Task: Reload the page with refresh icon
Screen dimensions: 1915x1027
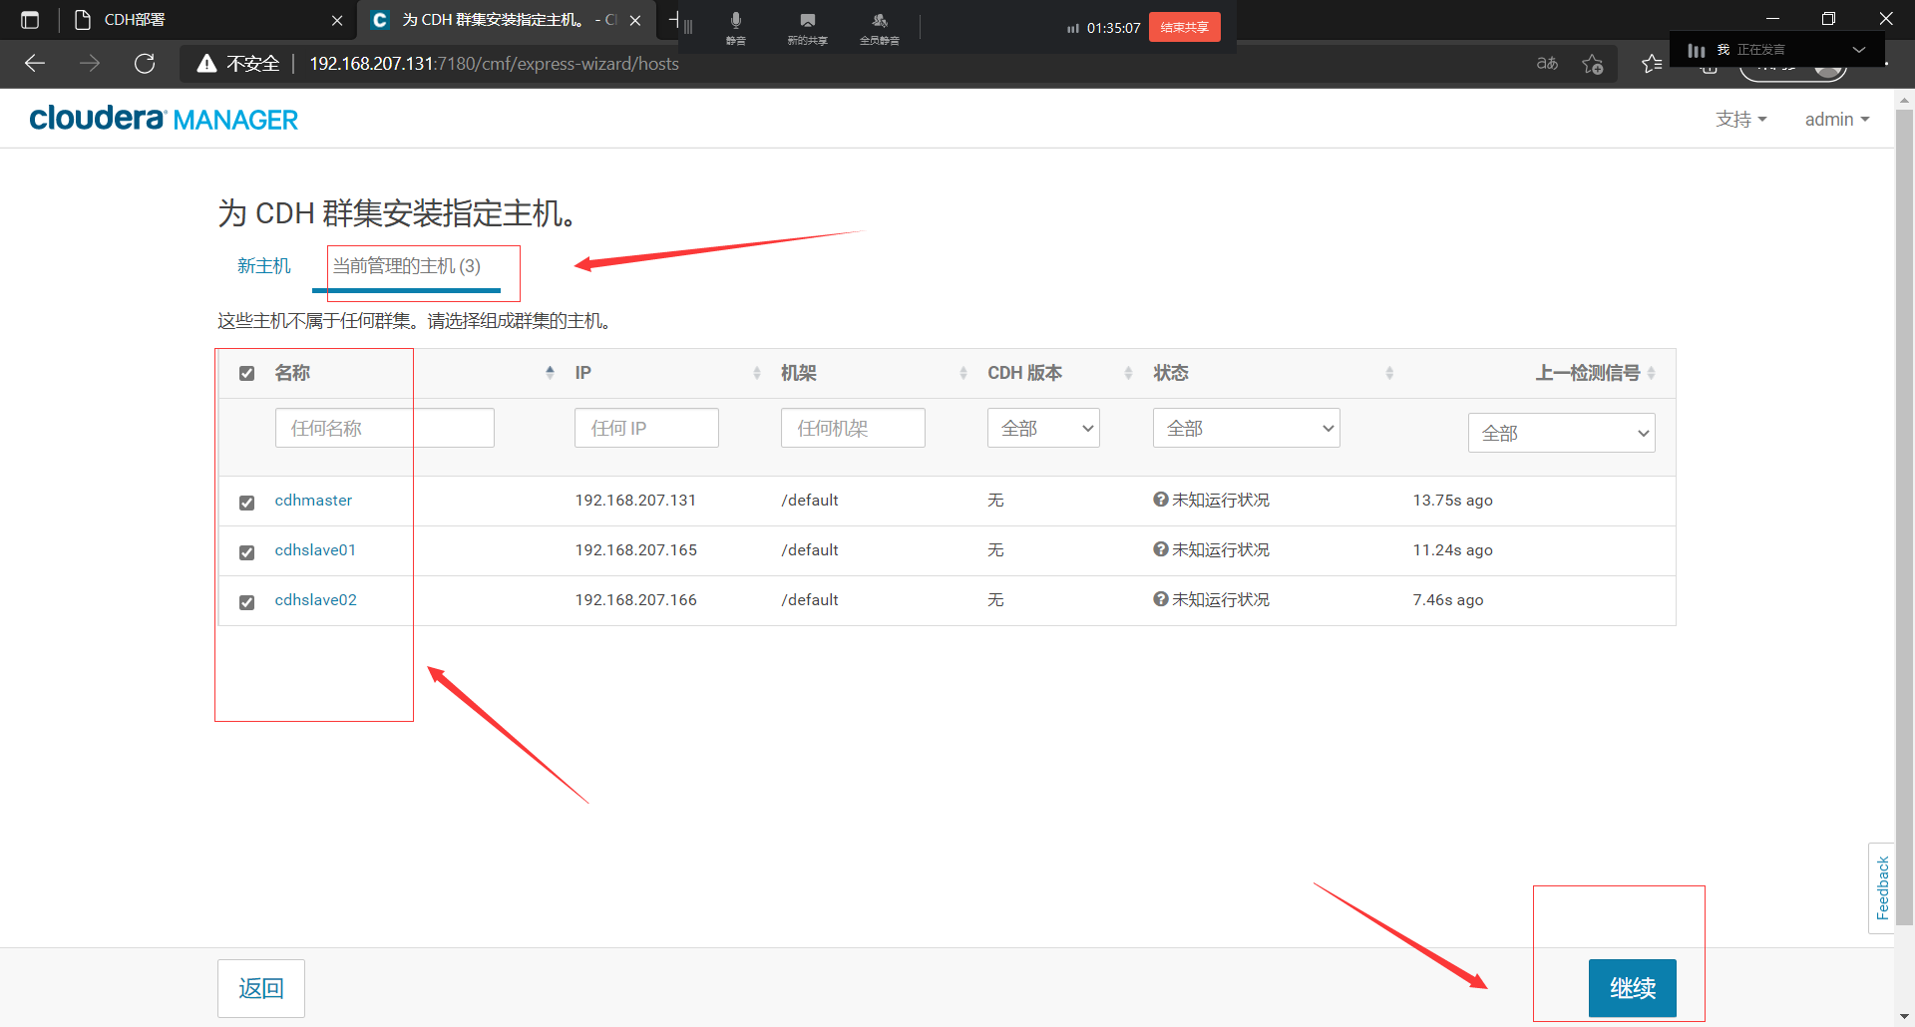Action: tap(145, 64)
